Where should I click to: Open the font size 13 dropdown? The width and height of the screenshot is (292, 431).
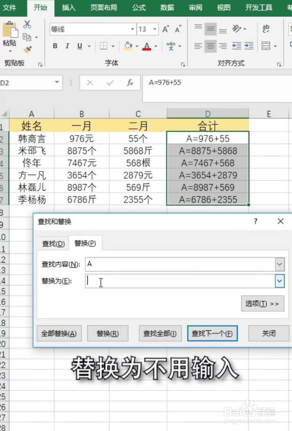(155, 29)
